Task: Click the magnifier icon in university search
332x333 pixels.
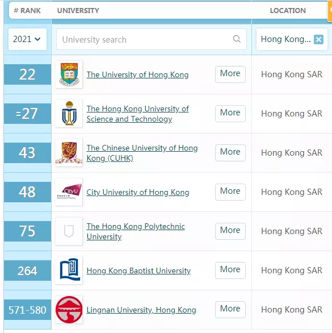Action: coord(237,39)
